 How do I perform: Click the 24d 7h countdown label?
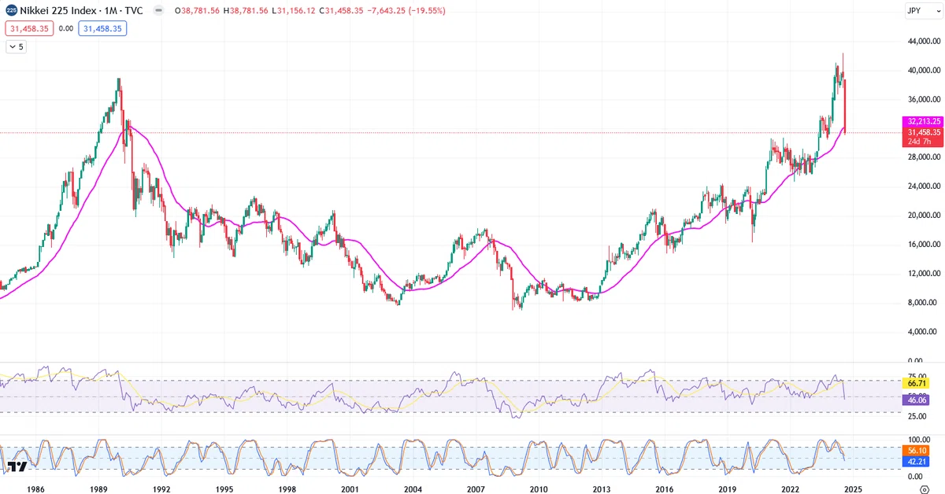pyautogui.click(x=920, y=142)
